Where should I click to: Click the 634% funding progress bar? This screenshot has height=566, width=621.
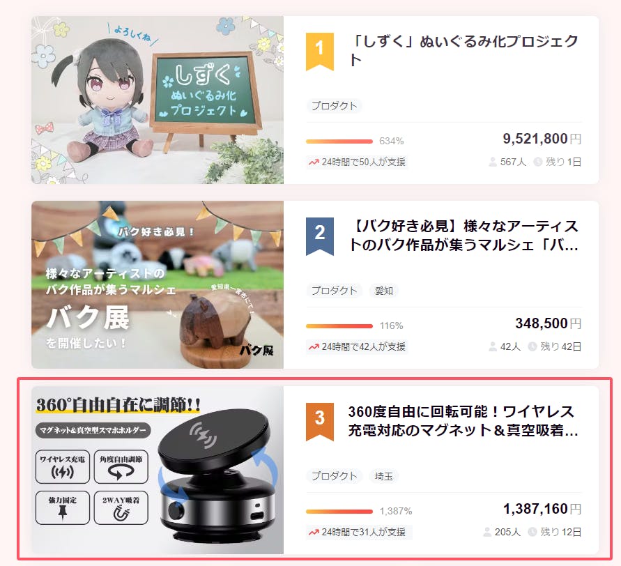(x=339, y=141)
